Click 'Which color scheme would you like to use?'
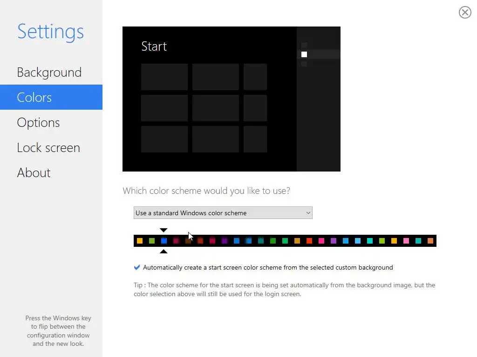The image size is (477, 357). (206, 191)
